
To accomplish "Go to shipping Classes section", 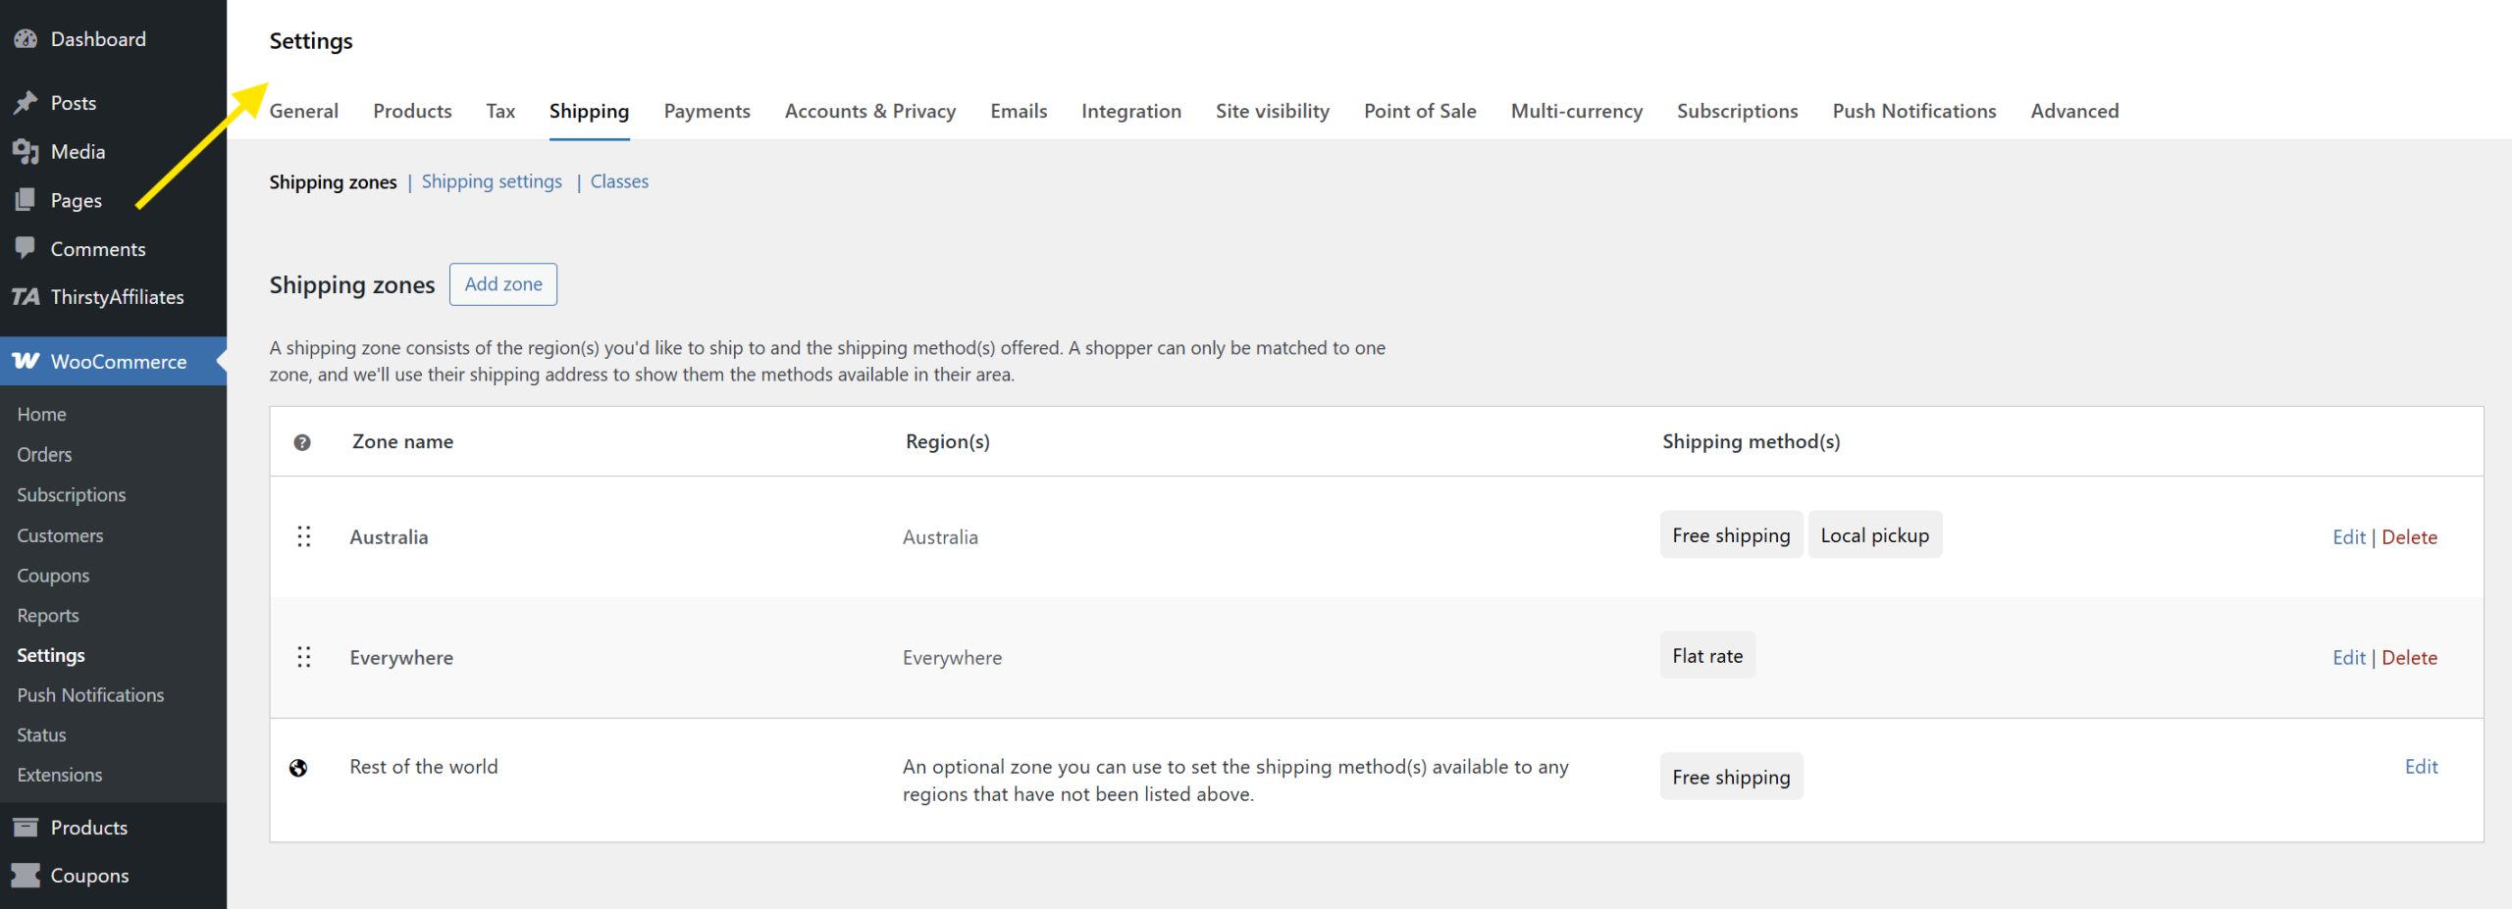I will [x=619, y=182].
